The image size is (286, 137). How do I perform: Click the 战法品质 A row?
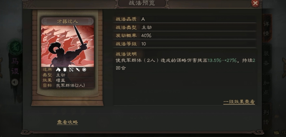[184, 19]
